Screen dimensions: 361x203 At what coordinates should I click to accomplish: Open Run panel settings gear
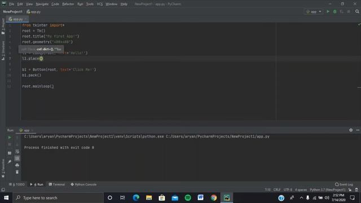coord(351,130)
